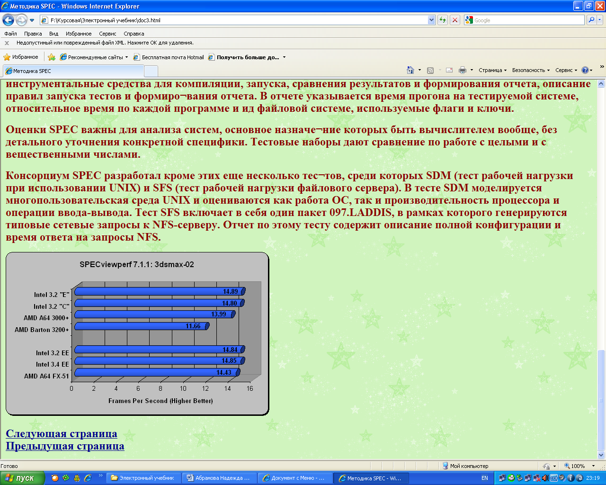Open Рекомендуемые сайты suggested sites
The image size is (606, 485).
tap(94, 57)
